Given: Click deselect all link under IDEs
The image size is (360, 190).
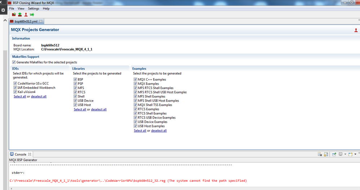Looking at the screenshot, I should click(x=39, y=97).
